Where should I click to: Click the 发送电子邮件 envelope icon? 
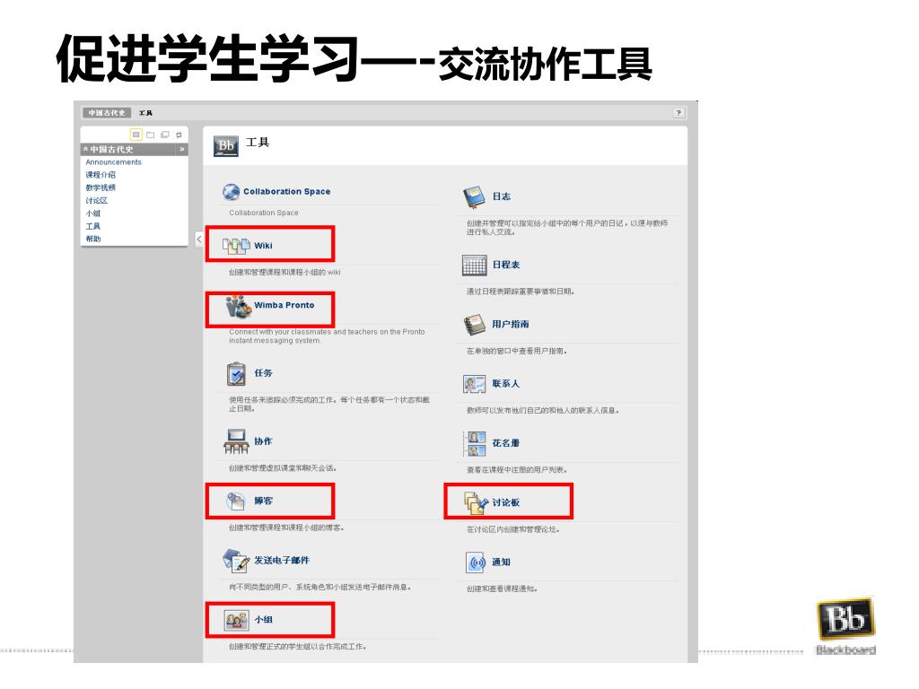point(236,561)
